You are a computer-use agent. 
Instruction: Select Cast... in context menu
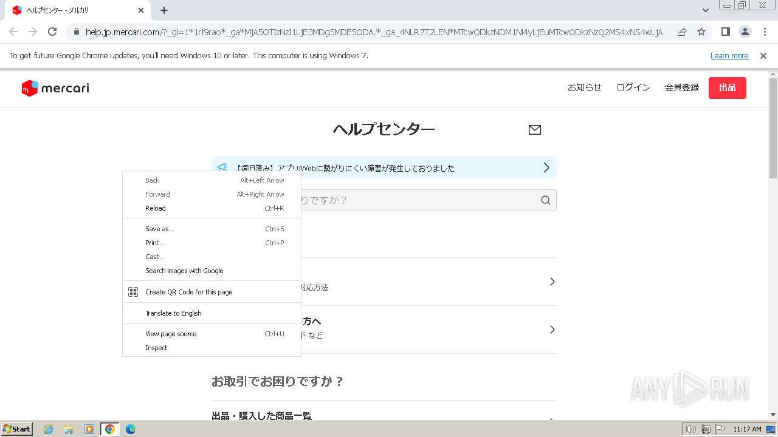[212, 257]
